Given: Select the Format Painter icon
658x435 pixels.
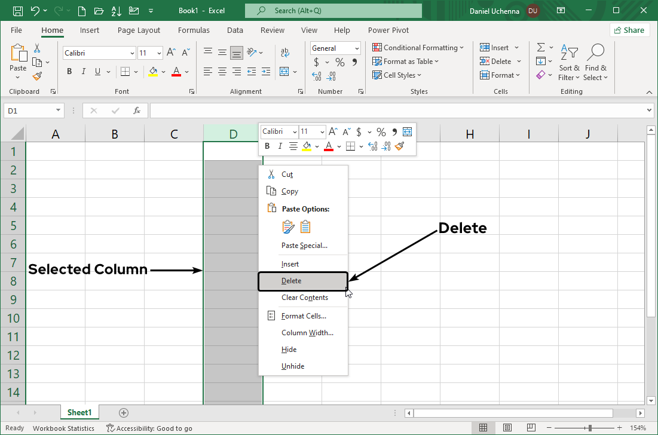Looking at the screenshot, I should pyautogui.click(x=36, y=75).
